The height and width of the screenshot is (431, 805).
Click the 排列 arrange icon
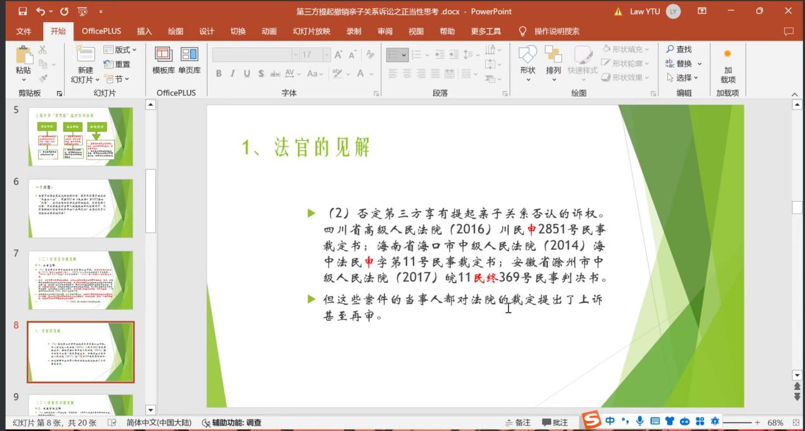(x=553, y=61)
